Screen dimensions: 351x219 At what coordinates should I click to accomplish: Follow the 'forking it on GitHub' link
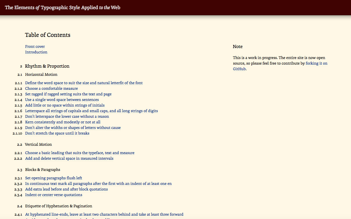coord(316,63)
